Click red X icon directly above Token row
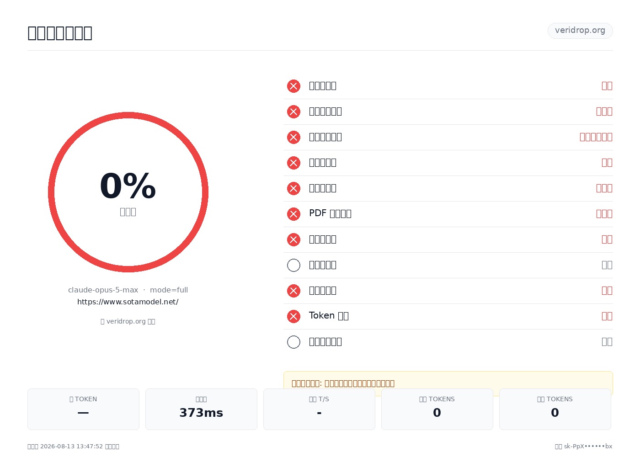The width and height of the screenshot is (640, 457). (x=293, y=291)
